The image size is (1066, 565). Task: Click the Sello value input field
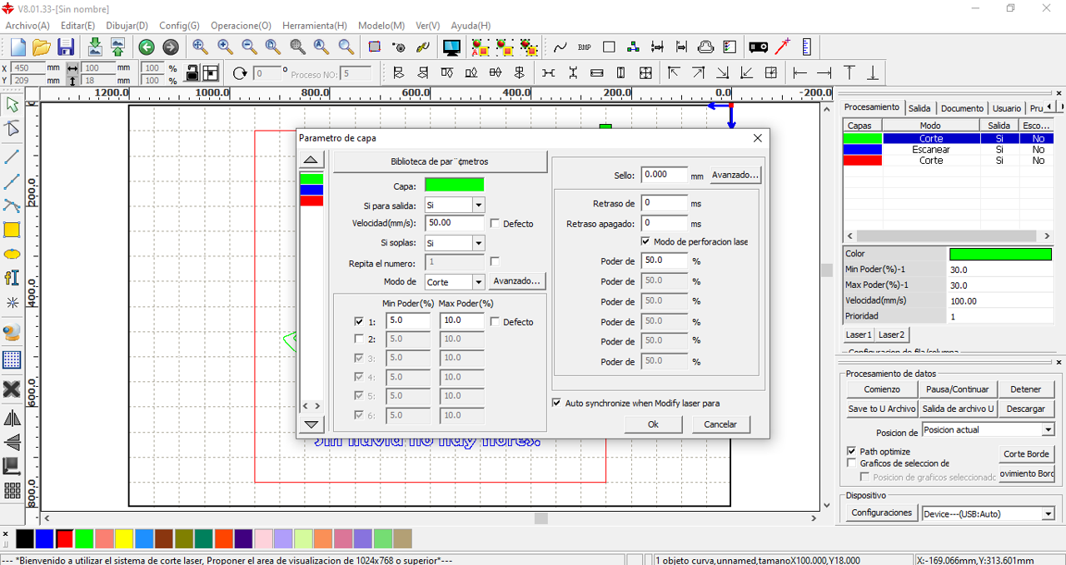tap(665, 175)
